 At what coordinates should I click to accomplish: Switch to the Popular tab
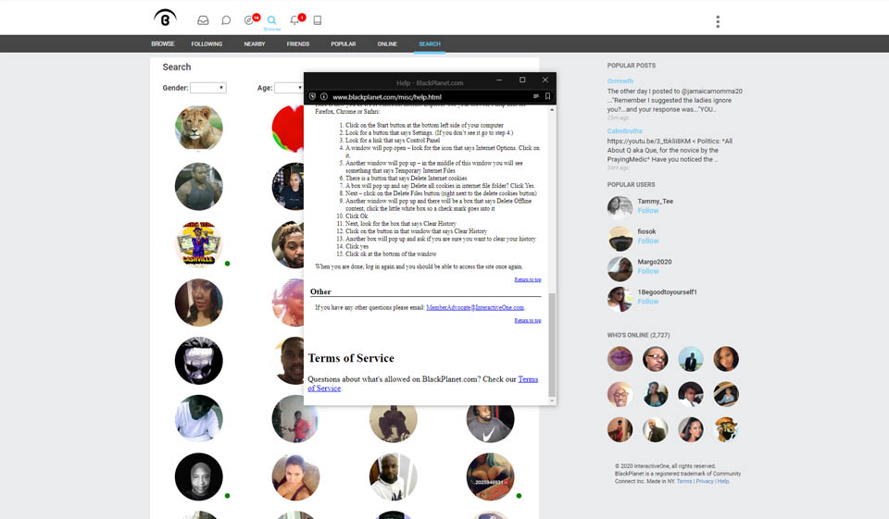coord(343,43)
